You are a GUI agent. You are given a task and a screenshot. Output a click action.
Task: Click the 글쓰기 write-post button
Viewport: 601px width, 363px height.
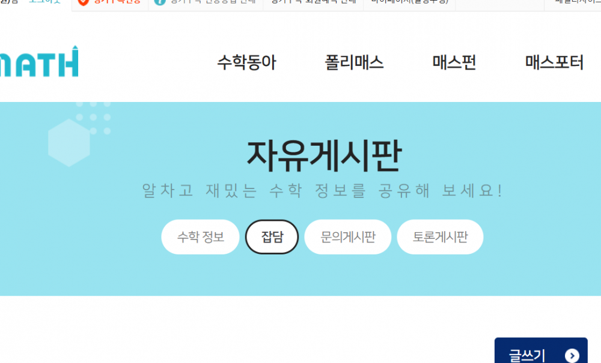[541, 351]
